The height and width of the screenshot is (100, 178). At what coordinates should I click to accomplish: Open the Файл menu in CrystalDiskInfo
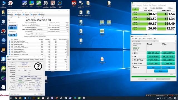point(9,13)
